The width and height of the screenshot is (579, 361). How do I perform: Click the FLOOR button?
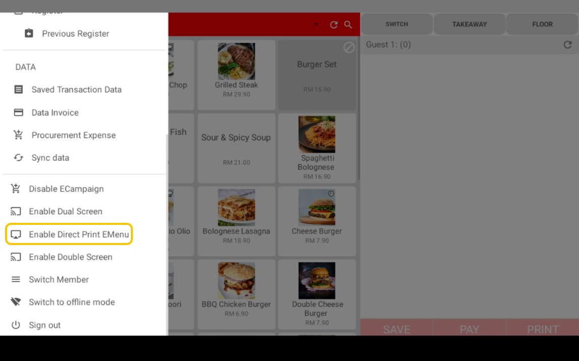coord(542,24)
